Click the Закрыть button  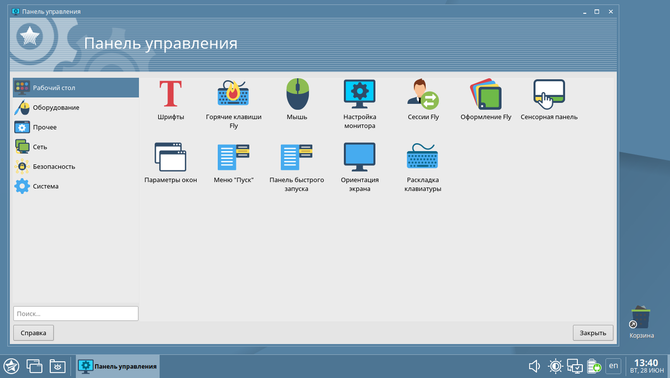pyautogui.click(x=593, y=333)
